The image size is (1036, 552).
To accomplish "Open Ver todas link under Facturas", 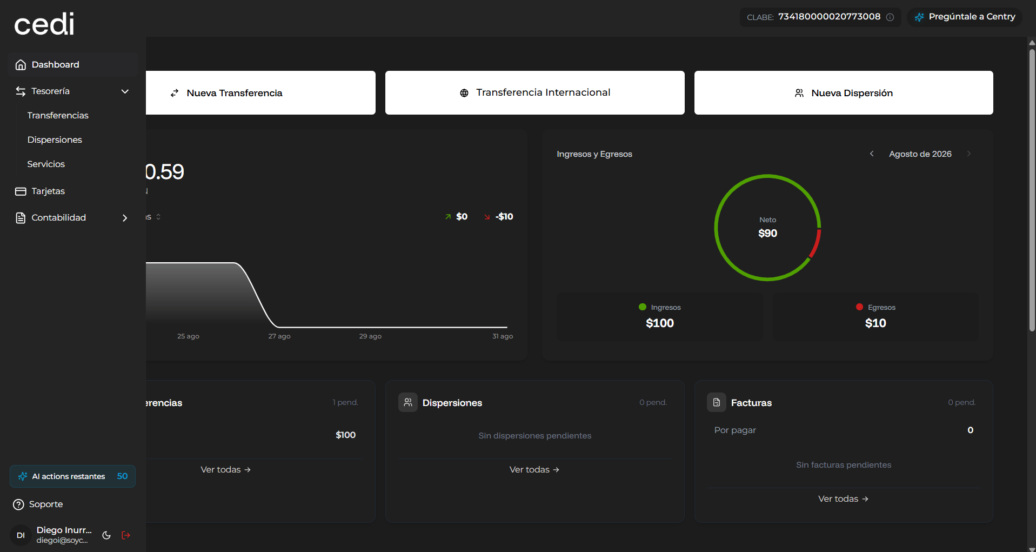I will 843,499.
